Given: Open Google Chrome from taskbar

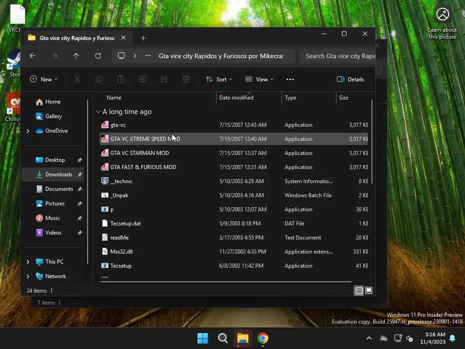Looking at the screenshot, I should pyautogui.click(x=263, y=338).
